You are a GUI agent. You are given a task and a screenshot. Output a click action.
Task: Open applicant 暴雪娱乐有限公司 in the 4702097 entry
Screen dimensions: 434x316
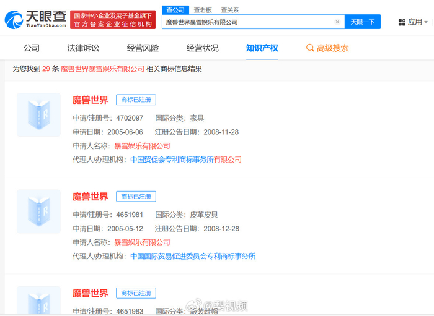click(x=142, y=146)
